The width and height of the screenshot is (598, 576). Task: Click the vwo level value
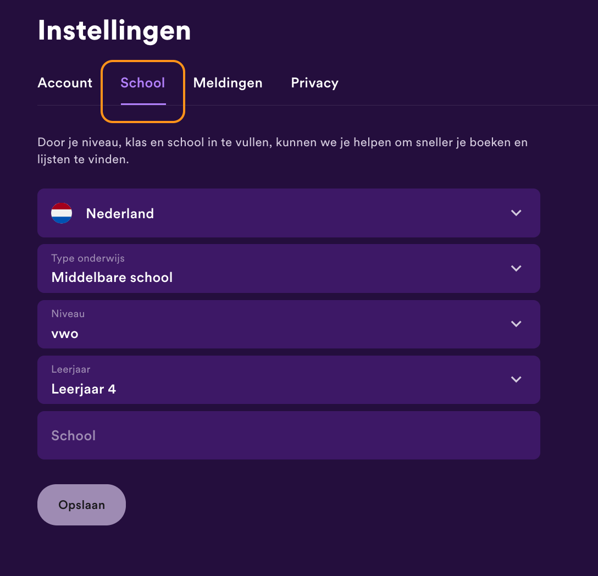tap(65, 333)
